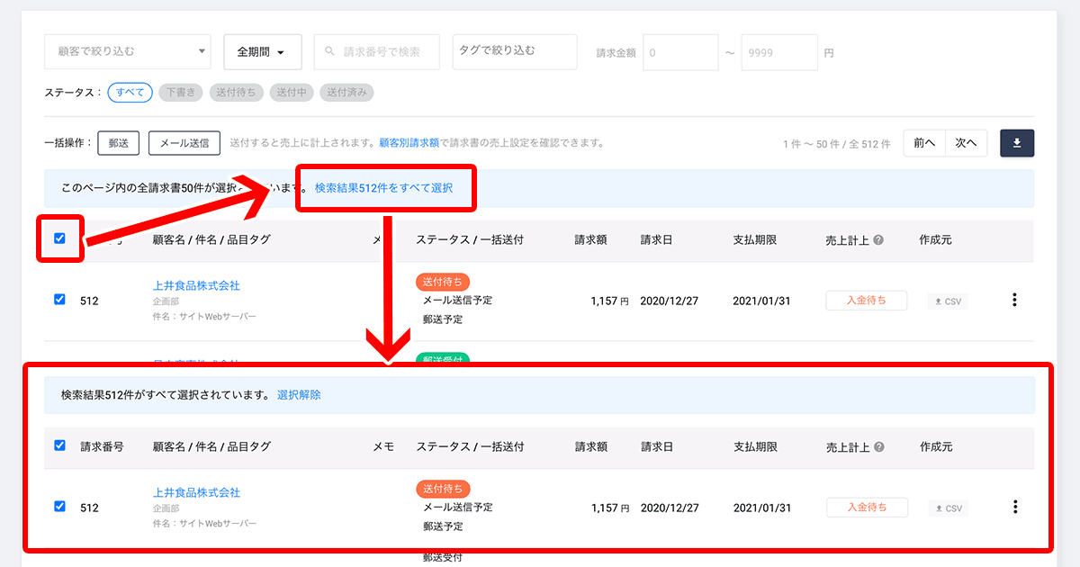Toggle the select-all checkbox in the lower table header
This screenshot has width=1080, height=567.
59,445
